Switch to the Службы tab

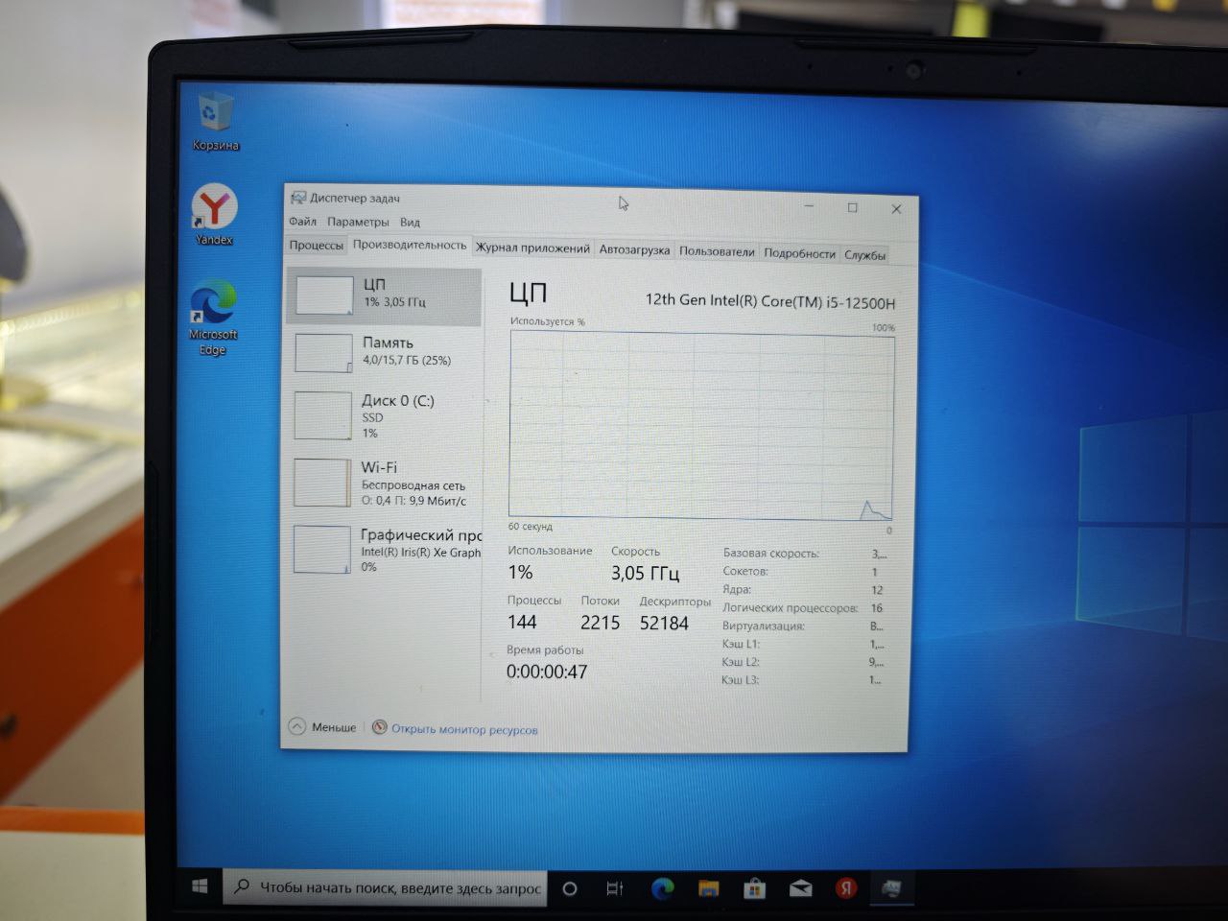pyautogui.click(x=864, y=255)
